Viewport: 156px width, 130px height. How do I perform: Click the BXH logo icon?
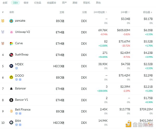[x=11, y=122]
